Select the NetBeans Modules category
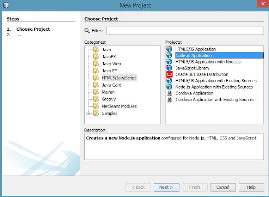 coord(119,106)
